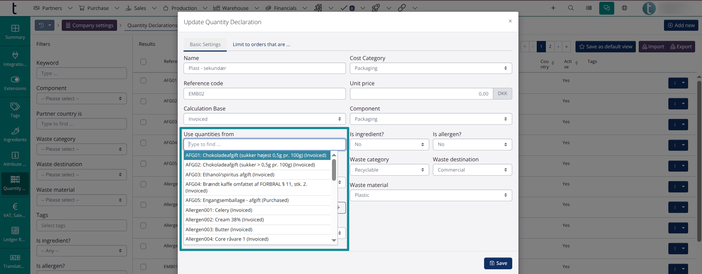Expand the Cost Category dropdown
Screen dimensions: 702x274
[x=431, y=68]
